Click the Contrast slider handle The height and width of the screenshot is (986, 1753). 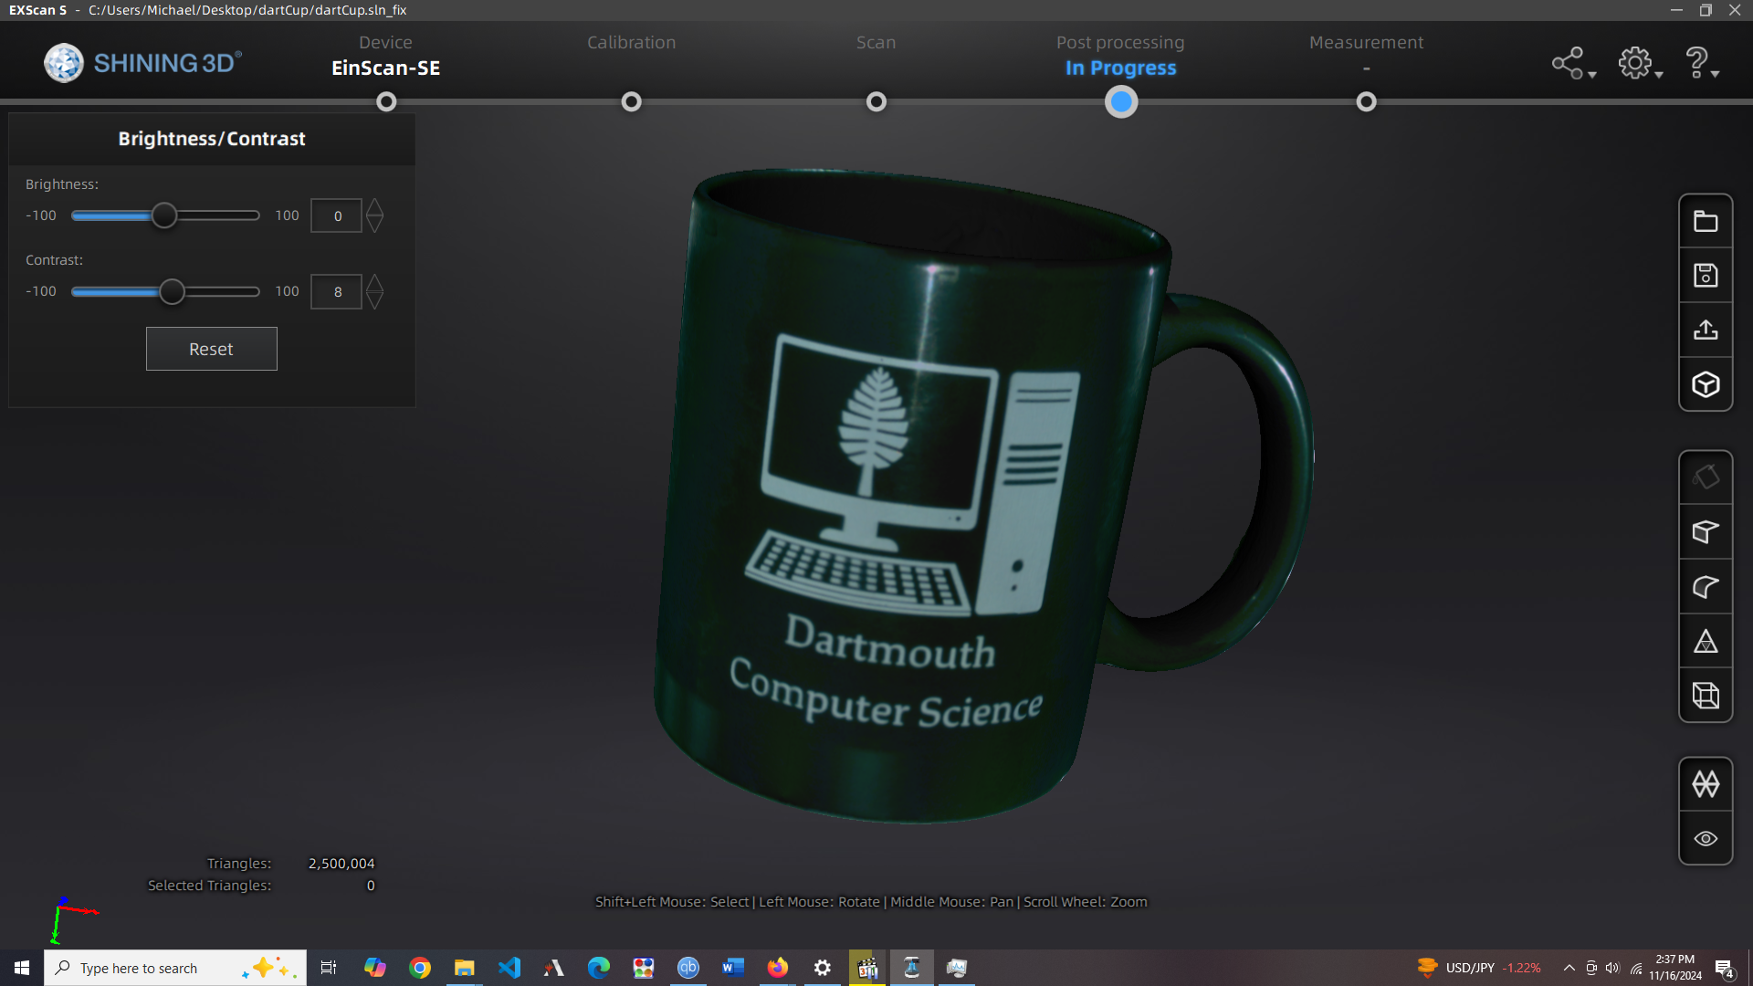pyautogui.click(x=172, y=291)
